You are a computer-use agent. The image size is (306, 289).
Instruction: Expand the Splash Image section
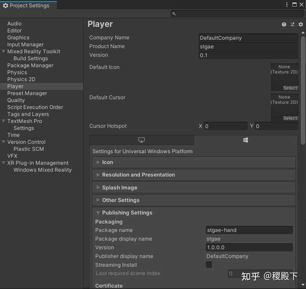[194, 188]
